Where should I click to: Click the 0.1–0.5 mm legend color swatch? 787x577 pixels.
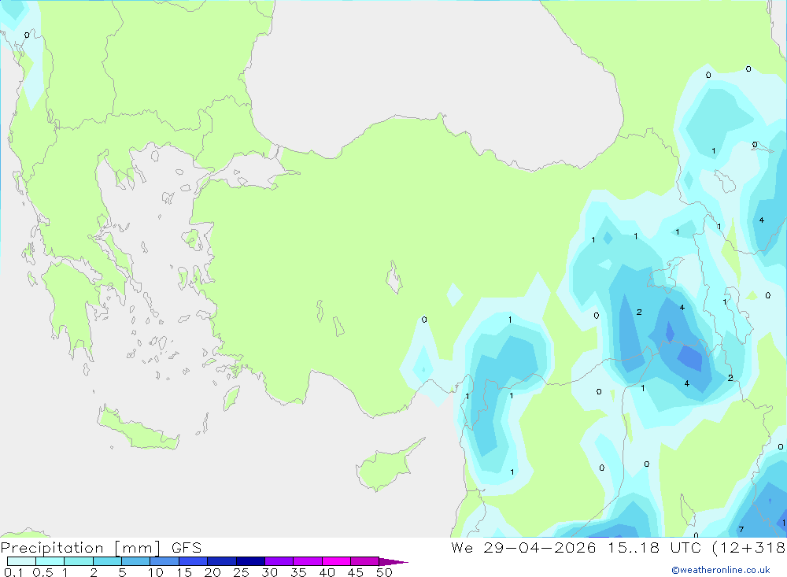pos(21,561)
